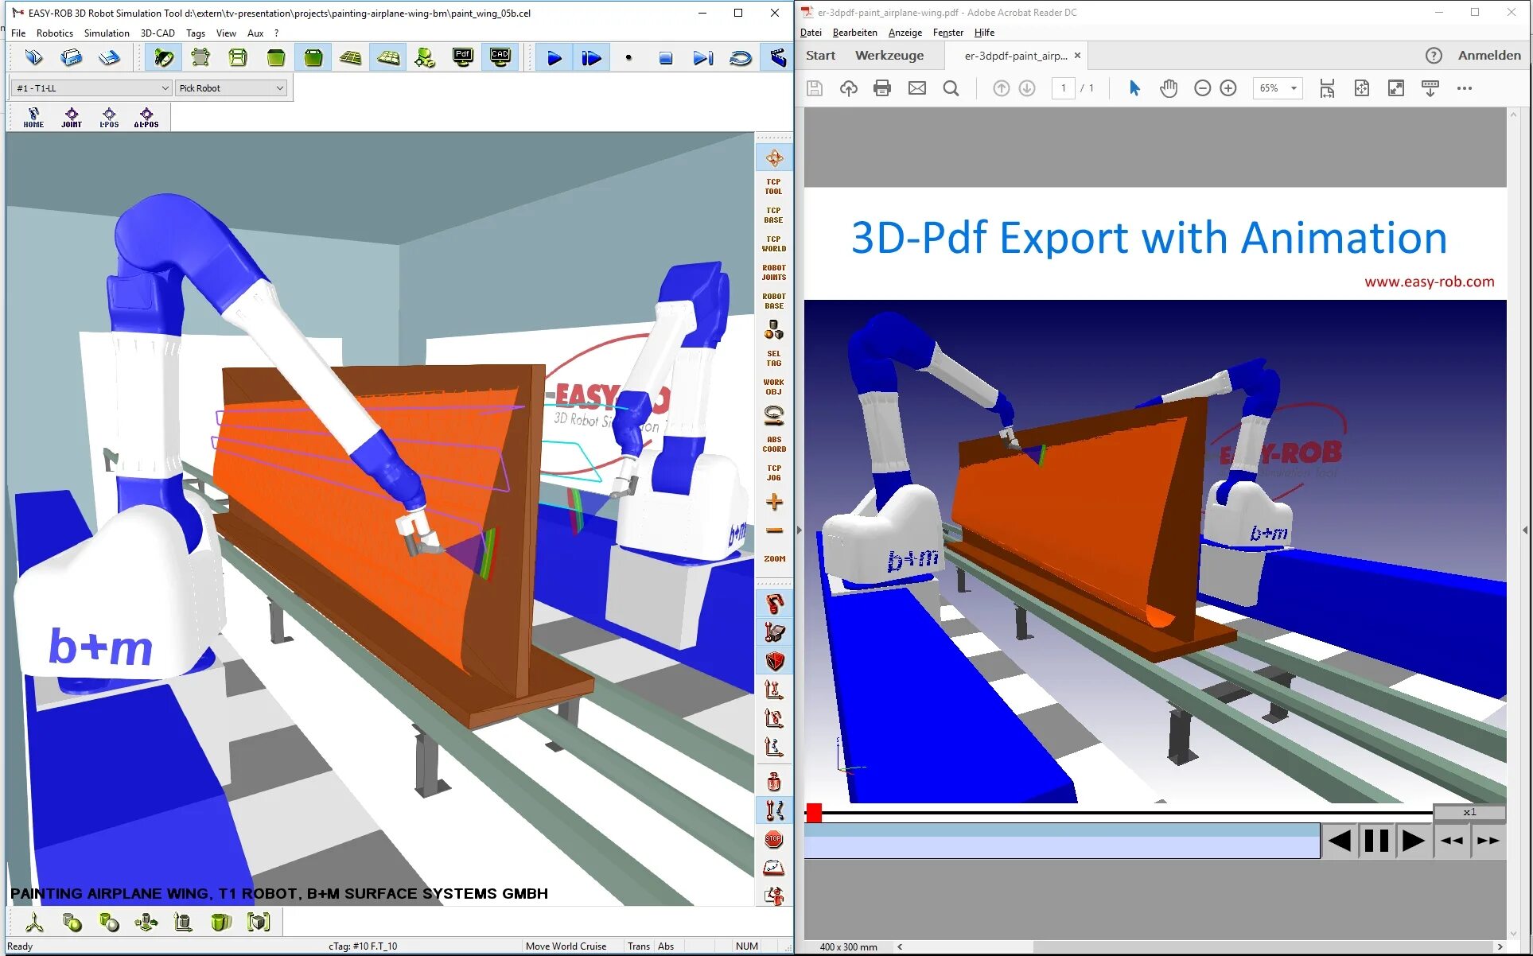Open the #1 - T1-LL robot dropdown
The height and width of the screenshot is (956, 1533).
click(92, 88)
